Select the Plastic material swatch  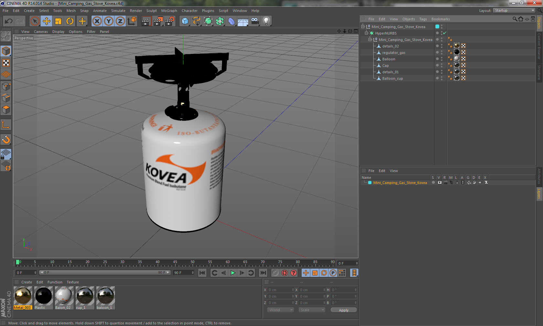pyautogui.click(x=43, y=298)
